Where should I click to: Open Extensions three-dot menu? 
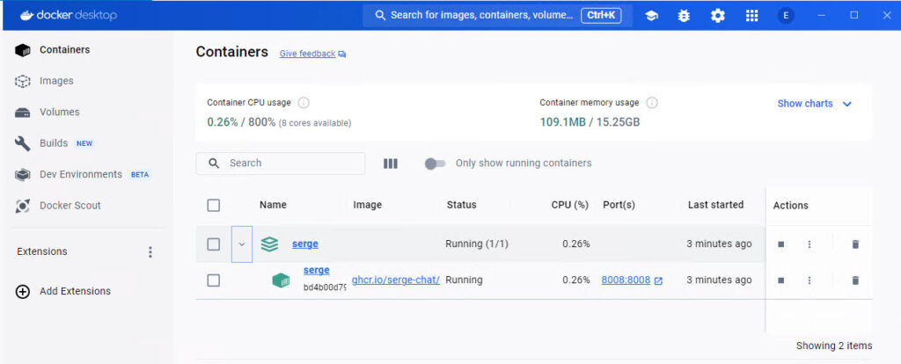(x=150, y=252)
